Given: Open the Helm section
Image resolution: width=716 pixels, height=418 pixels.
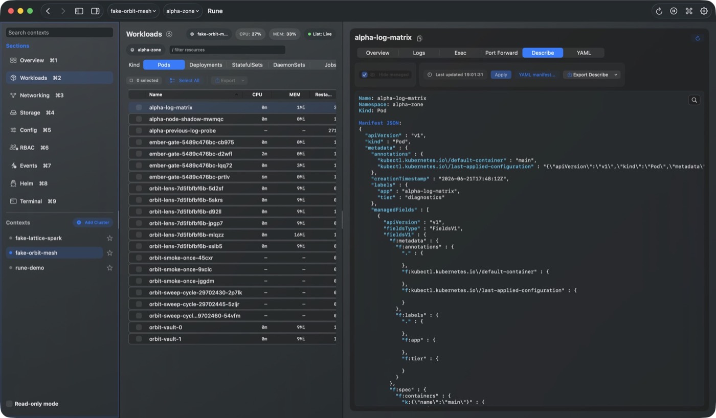Looking at the screenshot, I should (59, 183).
